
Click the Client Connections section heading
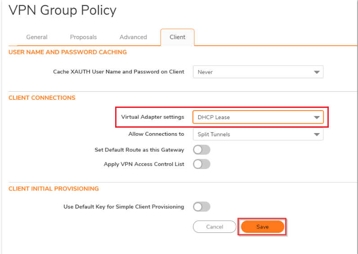click(x=42, y=98)
